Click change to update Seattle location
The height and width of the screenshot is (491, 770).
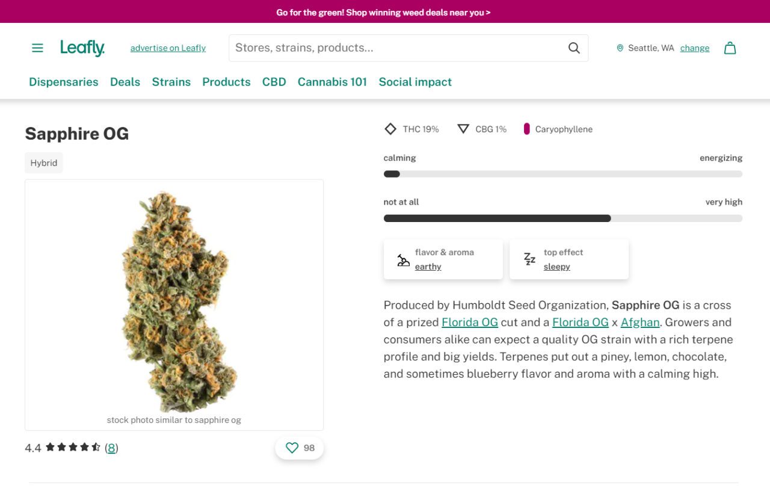[694, 48]
